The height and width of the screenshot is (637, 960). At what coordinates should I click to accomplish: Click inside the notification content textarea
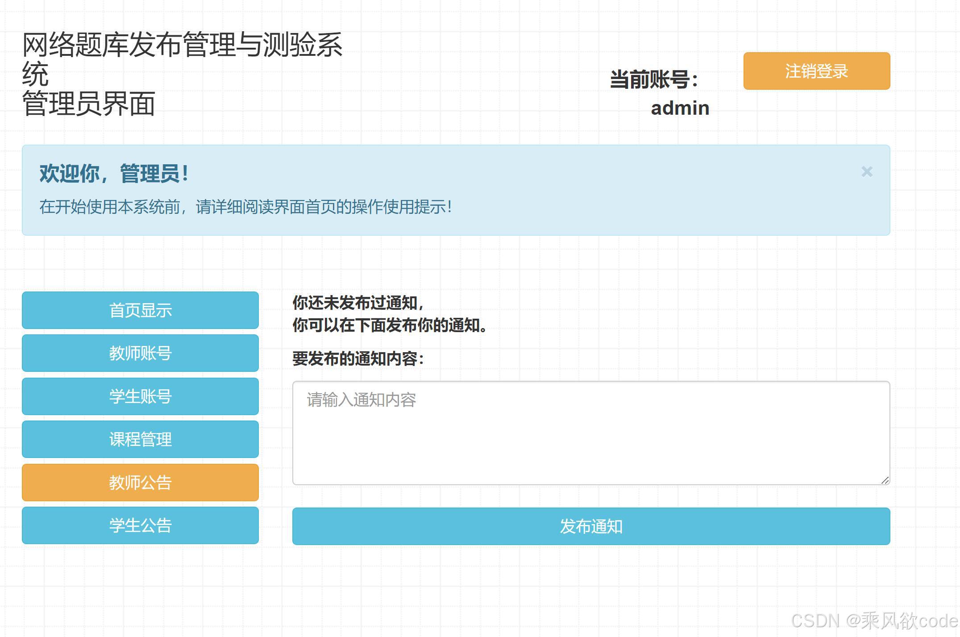(x=590, y=433)
